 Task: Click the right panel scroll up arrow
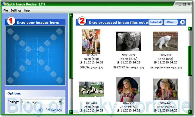coord(190,29)
